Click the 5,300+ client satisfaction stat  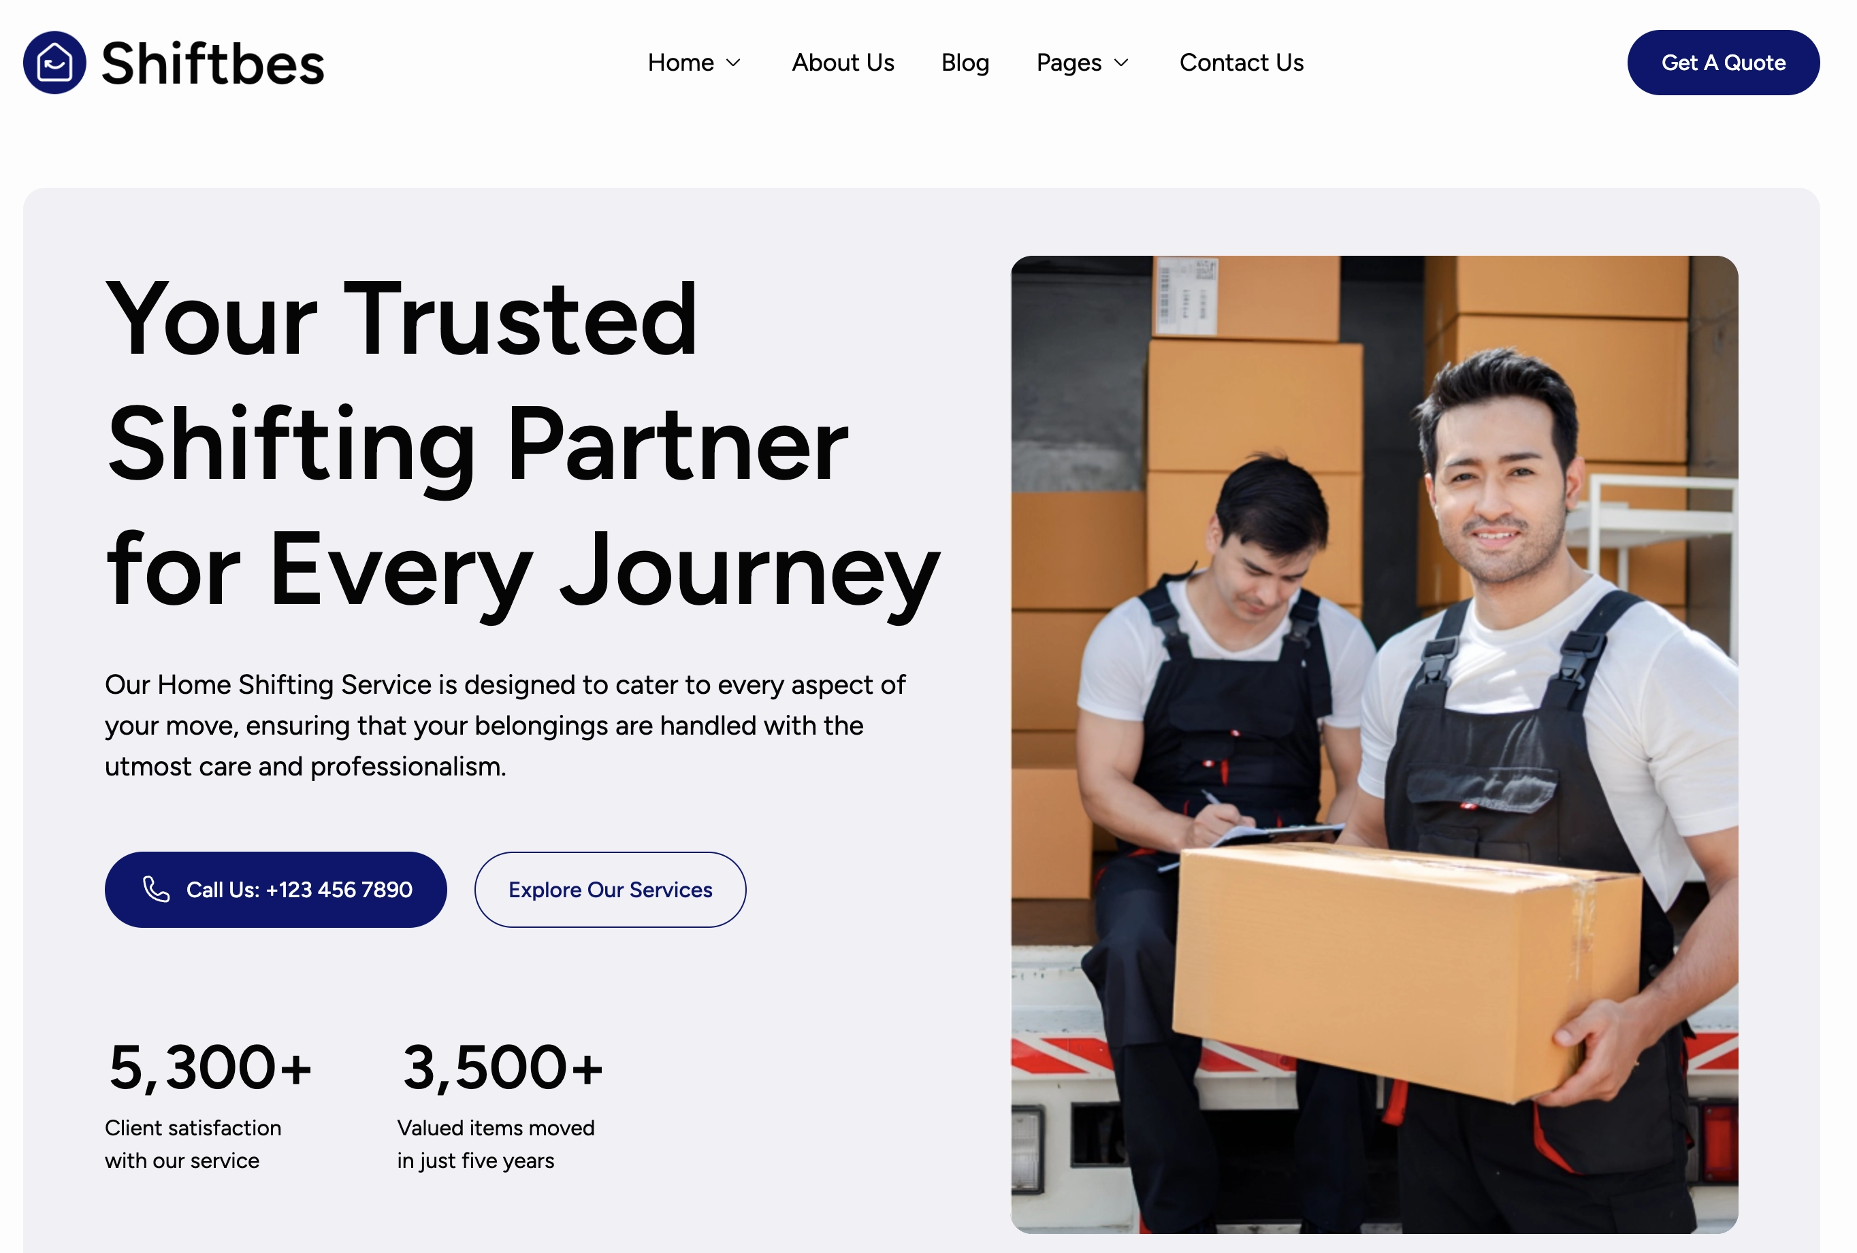(210, 1068)
